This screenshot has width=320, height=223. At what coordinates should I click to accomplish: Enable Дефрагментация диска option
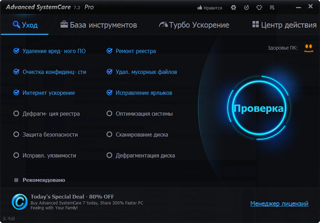click(x=110, y=155)
